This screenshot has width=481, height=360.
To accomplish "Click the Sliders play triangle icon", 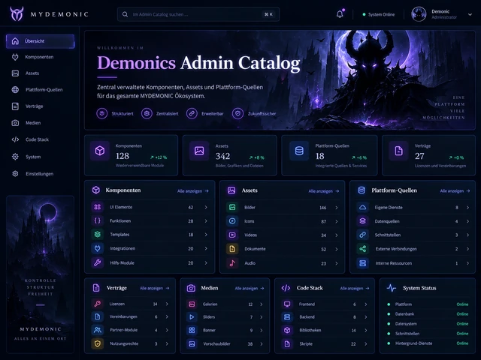I will tap(192, 316).
